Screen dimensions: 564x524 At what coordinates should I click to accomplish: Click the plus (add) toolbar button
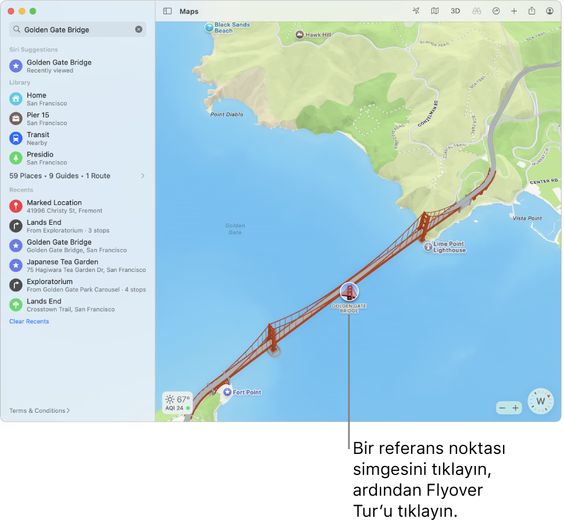tap(514, 11)
